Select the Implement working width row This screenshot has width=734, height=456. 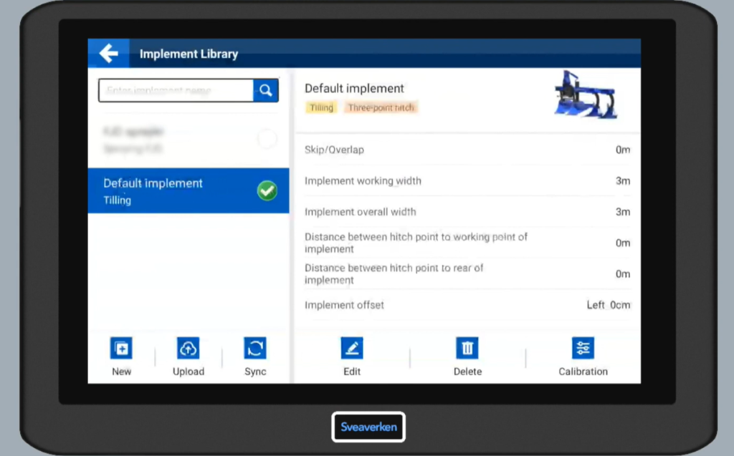(467, 181)
